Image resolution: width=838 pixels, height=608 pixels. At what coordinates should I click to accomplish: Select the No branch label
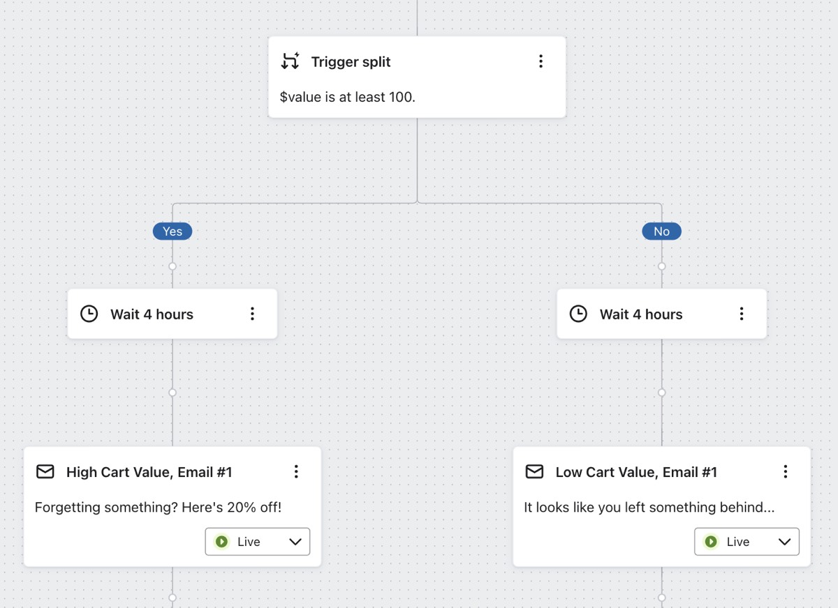[x=661, y=231]
